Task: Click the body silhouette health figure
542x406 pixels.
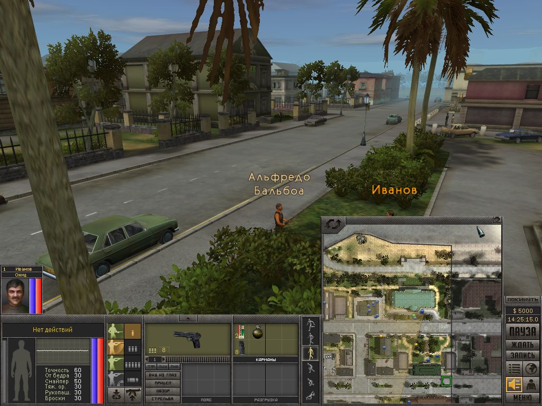Action: [x=21, y=371]
